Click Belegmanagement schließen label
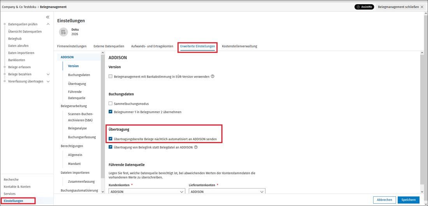 tap(398, 7)
